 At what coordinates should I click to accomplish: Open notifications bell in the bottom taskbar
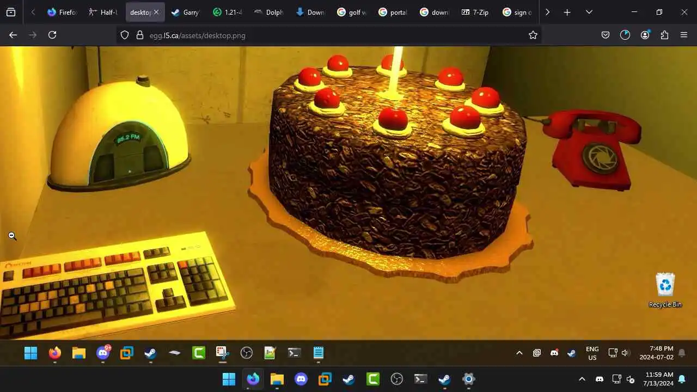[x=682, y=379]
